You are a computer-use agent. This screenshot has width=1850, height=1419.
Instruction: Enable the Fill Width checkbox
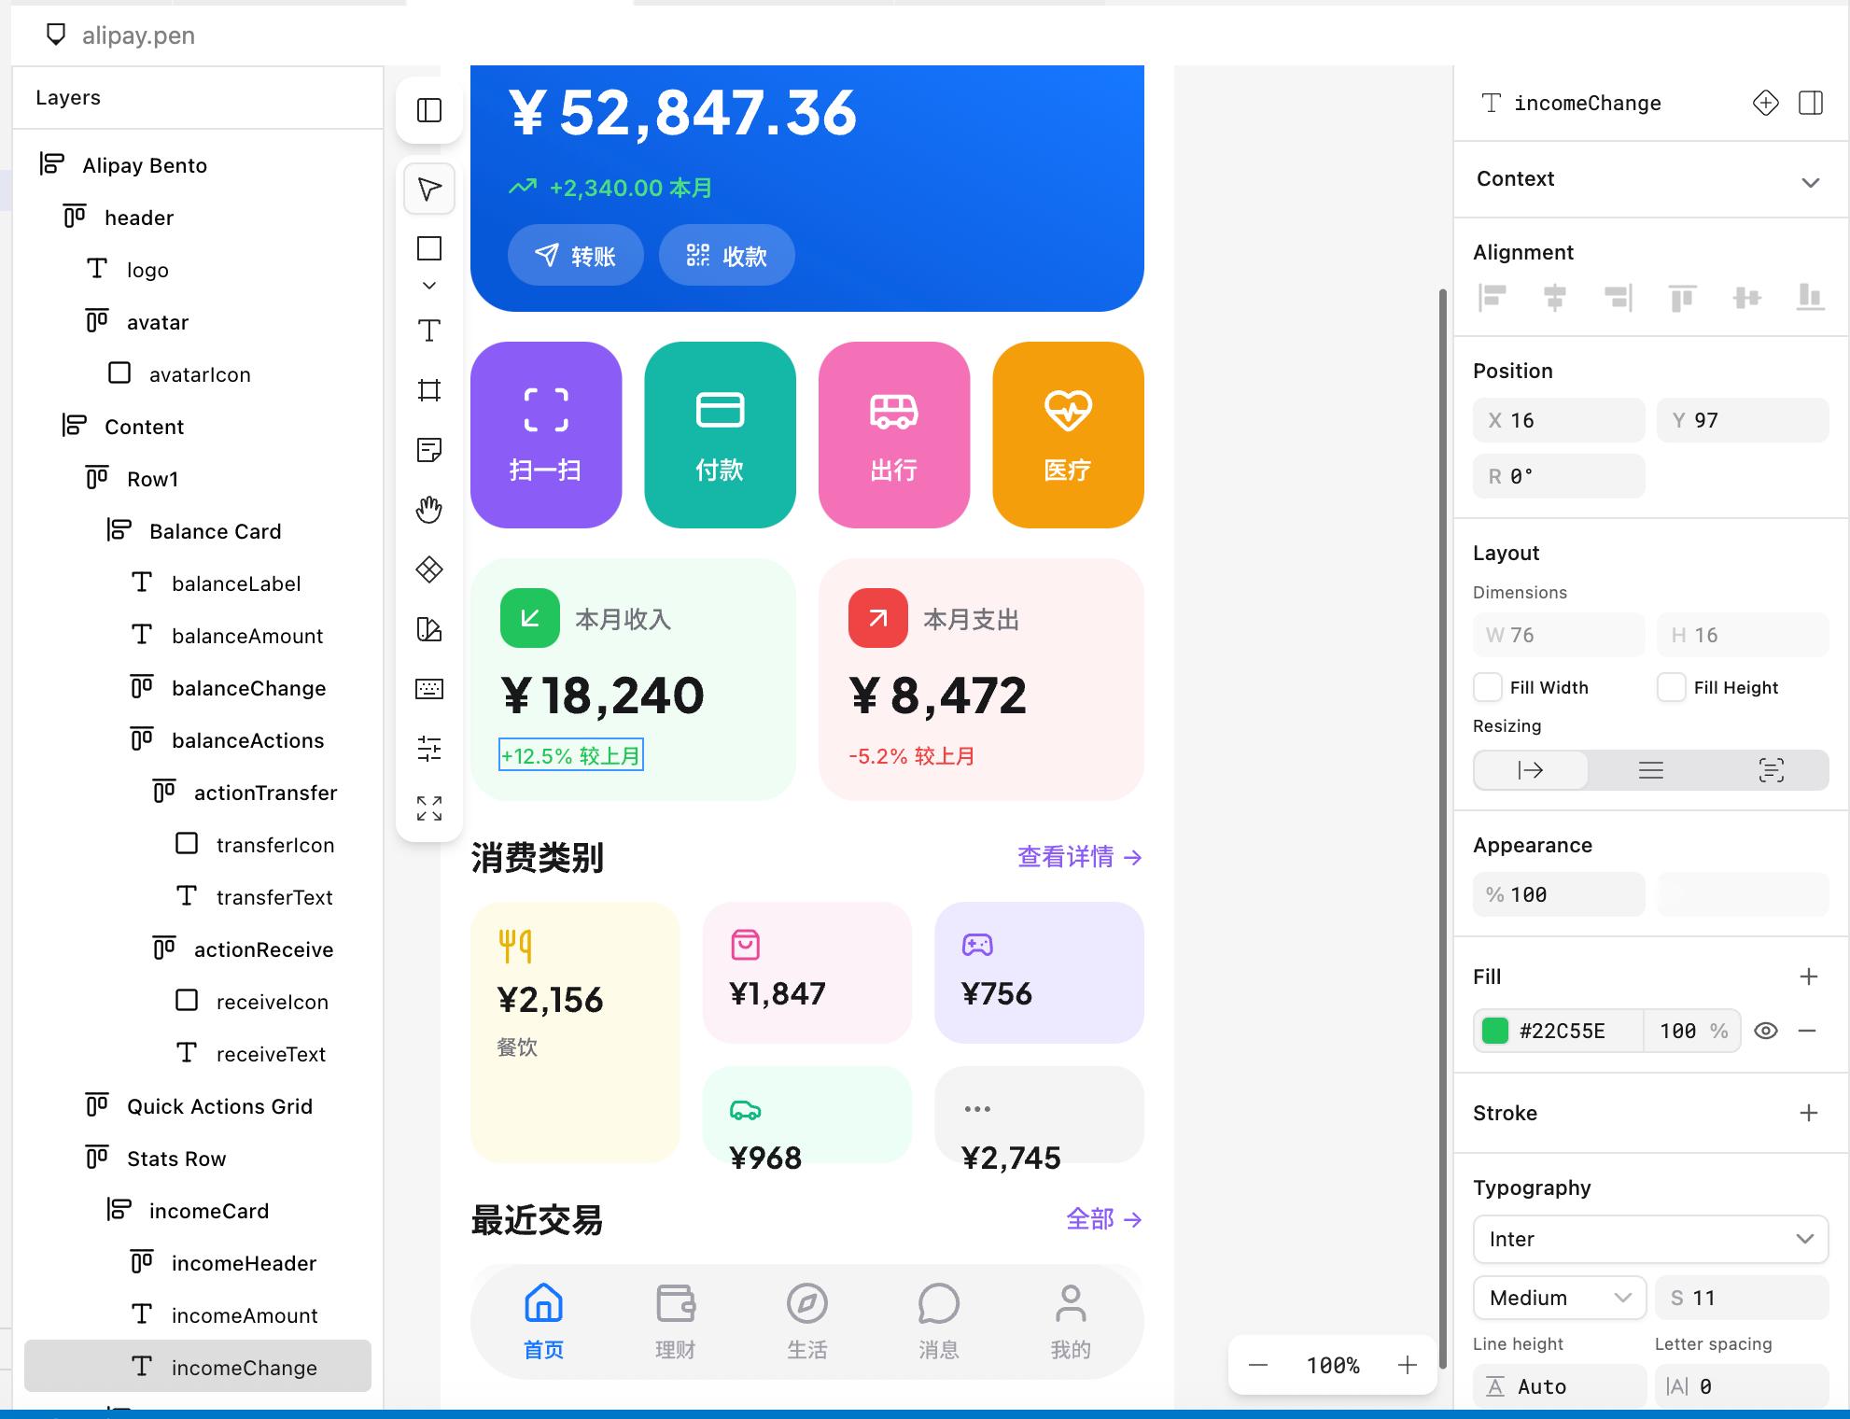pyautogui.click(x=1488, y=687)
